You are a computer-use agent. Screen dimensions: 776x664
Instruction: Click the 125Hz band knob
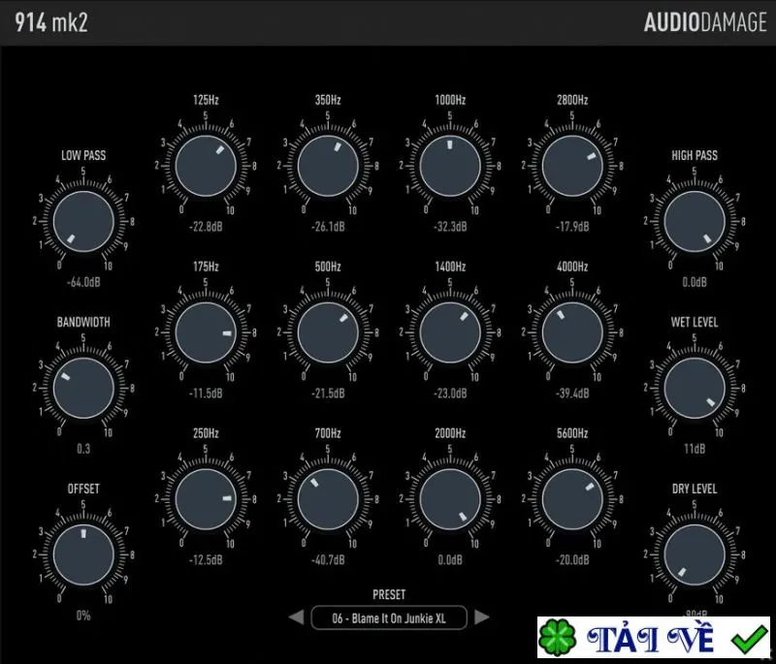point(206,166)
